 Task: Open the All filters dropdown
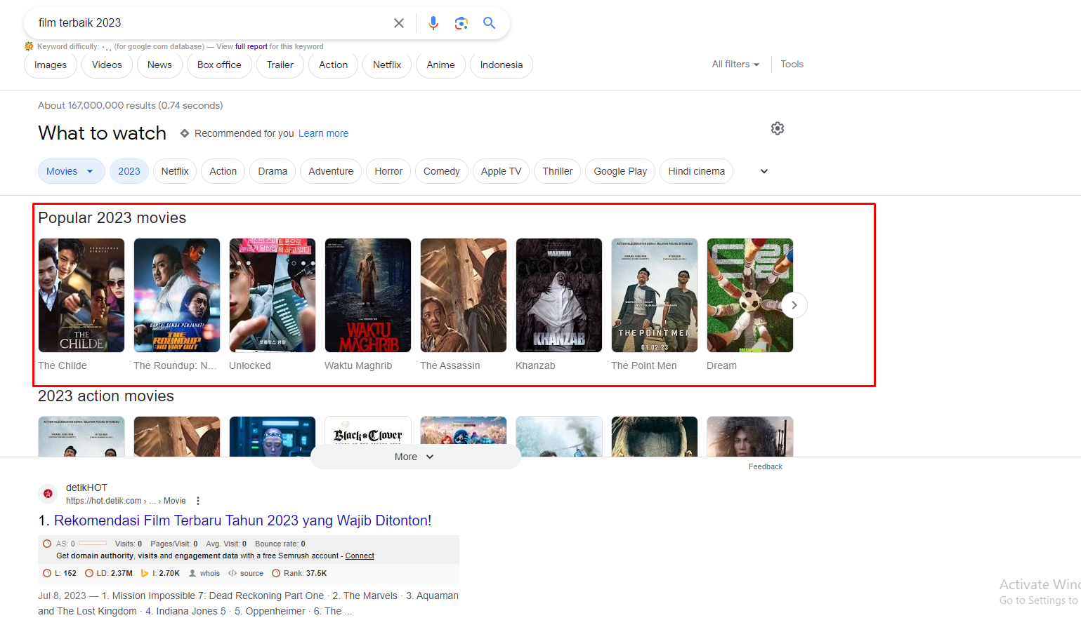735,64
